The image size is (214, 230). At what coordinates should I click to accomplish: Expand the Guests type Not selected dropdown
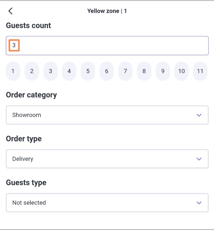[107, 203]
